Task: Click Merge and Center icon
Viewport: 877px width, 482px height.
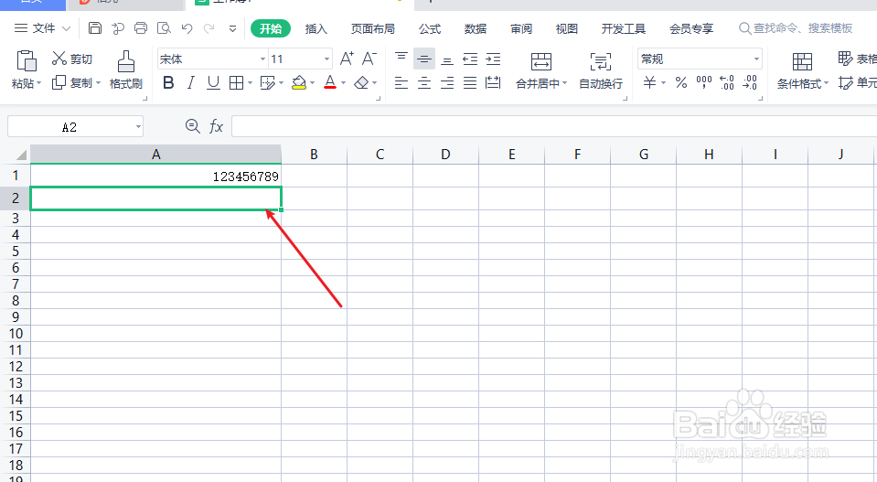Action: [540, 61]
